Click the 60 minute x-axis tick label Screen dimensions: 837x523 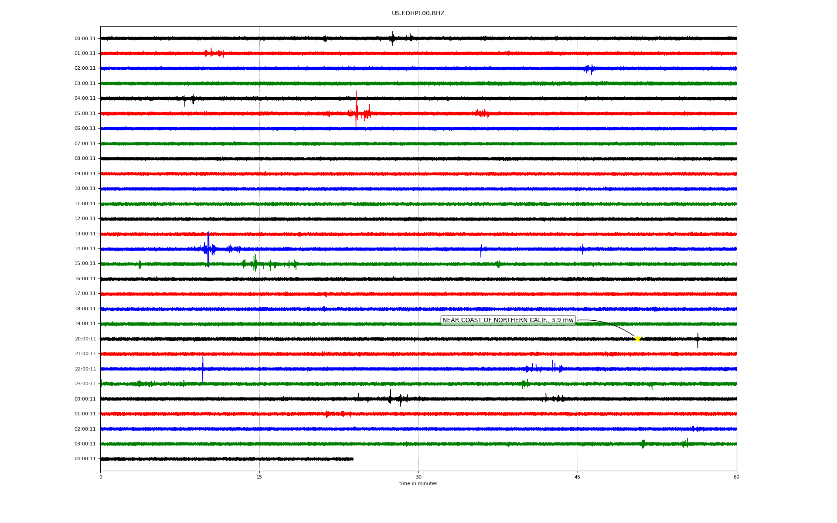point(736,477)
